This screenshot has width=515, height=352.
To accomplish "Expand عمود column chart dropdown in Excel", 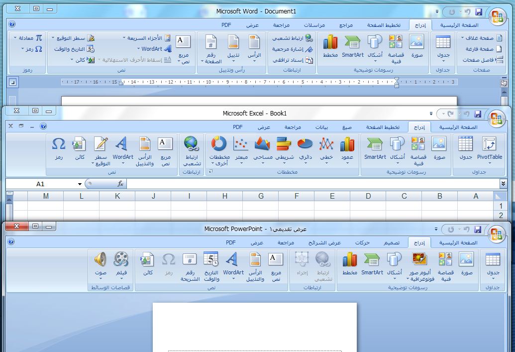I will click(347, 163).
